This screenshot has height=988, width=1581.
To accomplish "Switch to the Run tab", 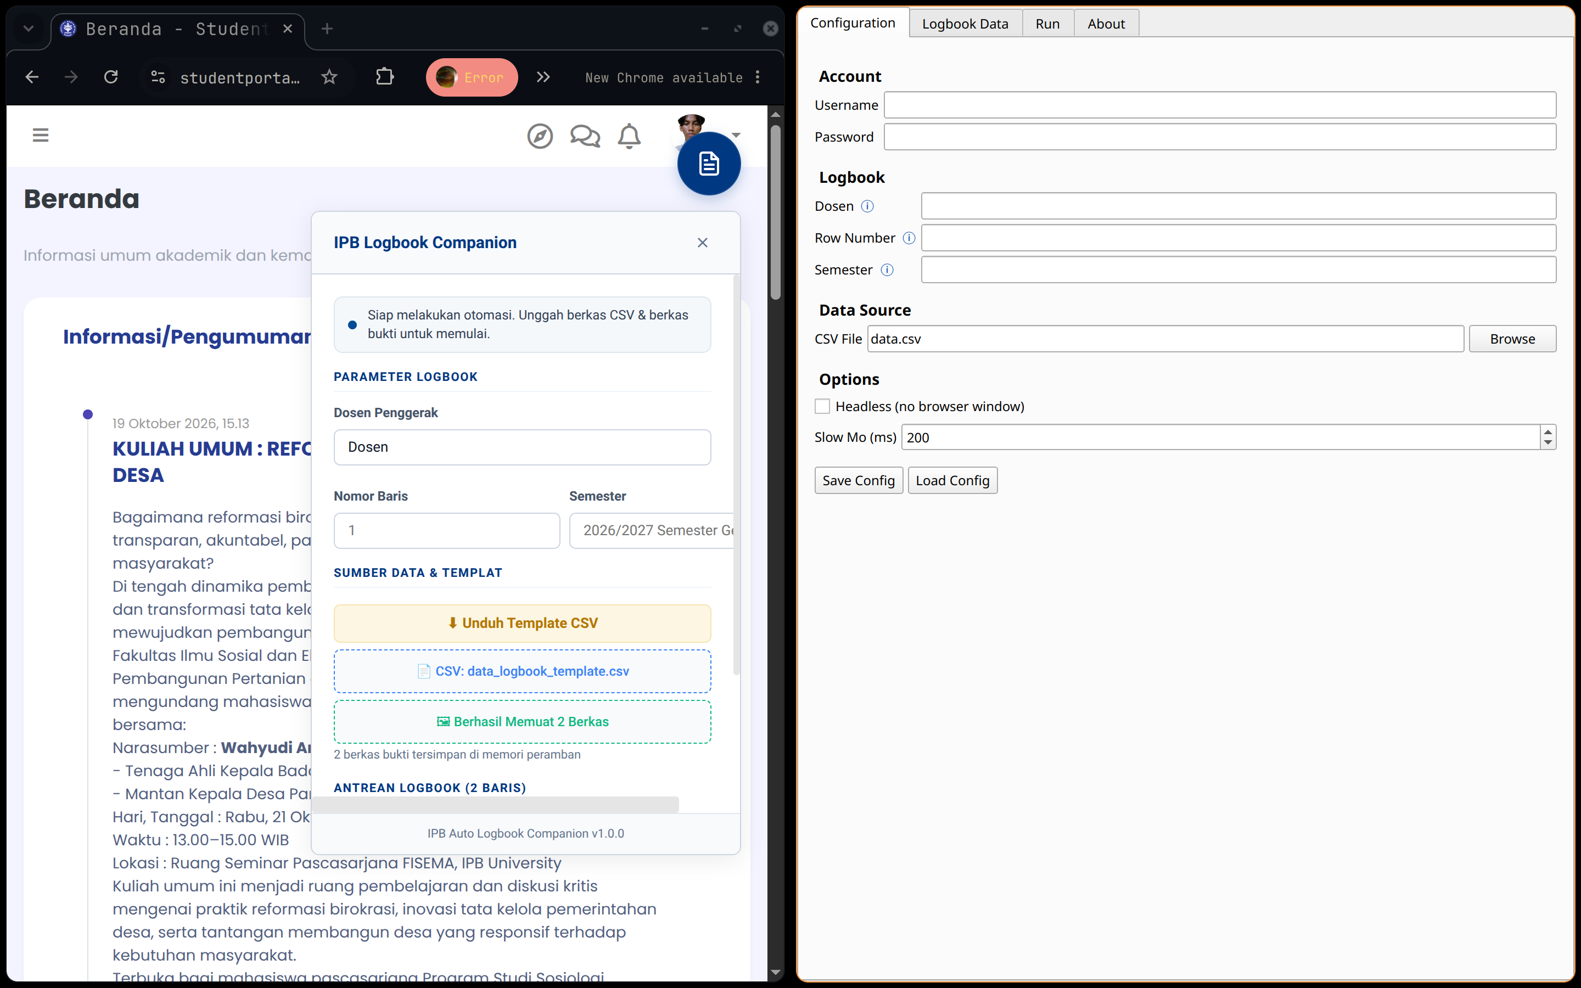I will [x=1047, y=24].
